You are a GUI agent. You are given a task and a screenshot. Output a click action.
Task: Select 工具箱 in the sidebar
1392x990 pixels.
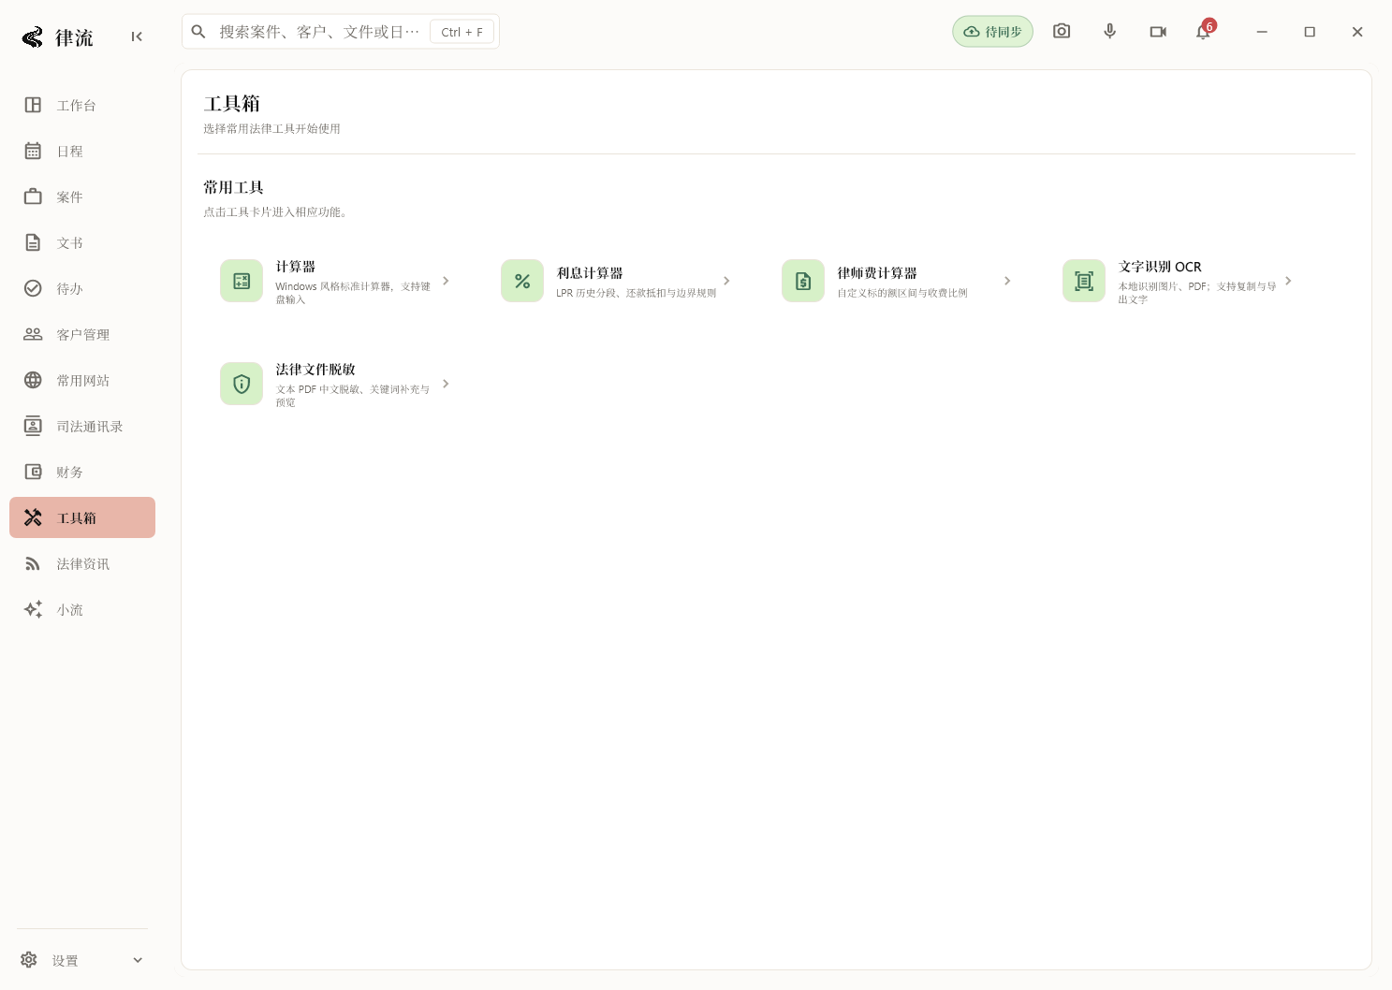(82, 517)
